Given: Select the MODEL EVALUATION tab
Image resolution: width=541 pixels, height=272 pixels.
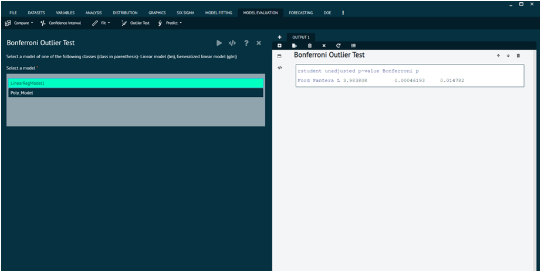Looking at the screenshot, I should click(x=261, y=13).
